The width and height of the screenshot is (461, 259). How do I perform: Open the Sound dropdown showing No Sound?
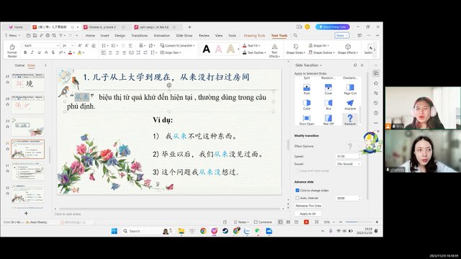(x=349, y=164)
